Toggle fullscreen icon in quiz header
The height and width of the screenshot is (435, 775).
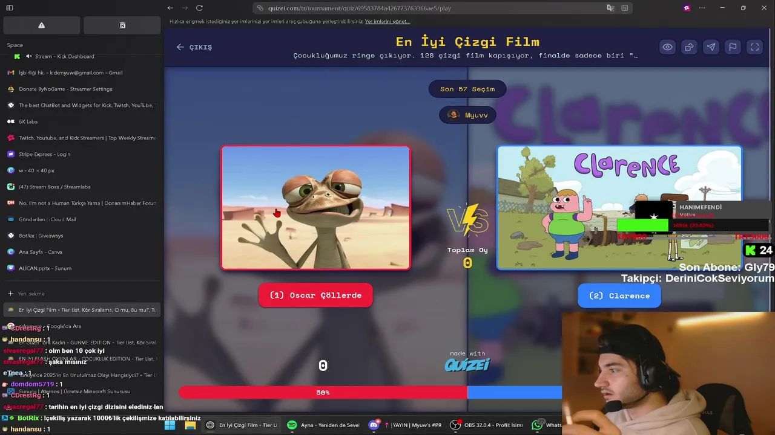point(754,47)
